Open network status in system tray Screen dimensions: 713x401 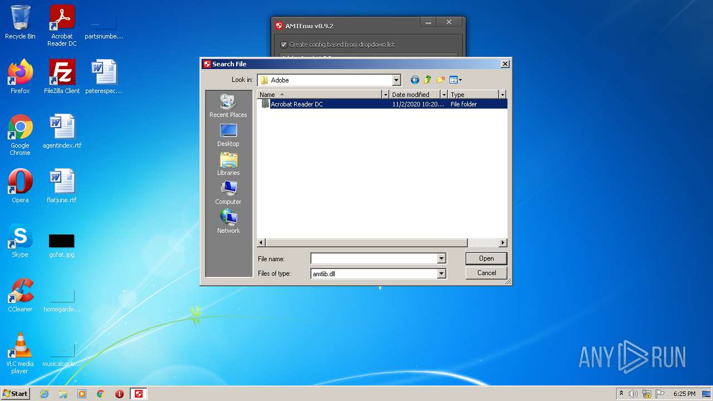[x=647, y=394]
